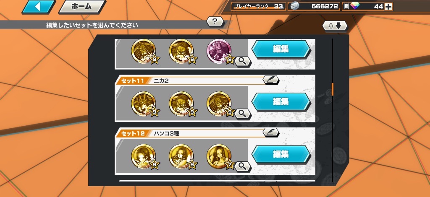Viewport: 430px width, 197px height.
Task: Click the ホーム home button
Action: point(82,7)
